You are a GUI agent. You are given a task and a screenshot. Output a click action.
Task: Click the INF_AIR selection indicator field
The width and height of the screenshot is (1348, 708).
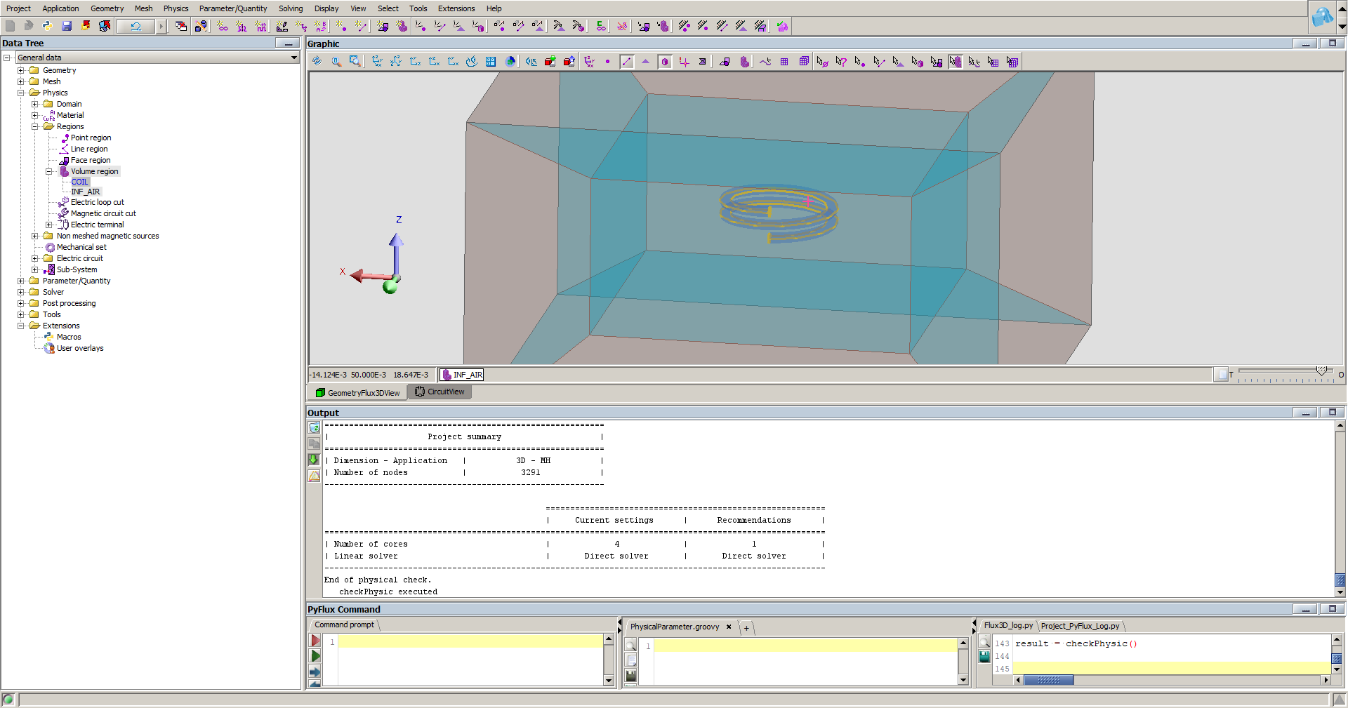tap(462, 375)
